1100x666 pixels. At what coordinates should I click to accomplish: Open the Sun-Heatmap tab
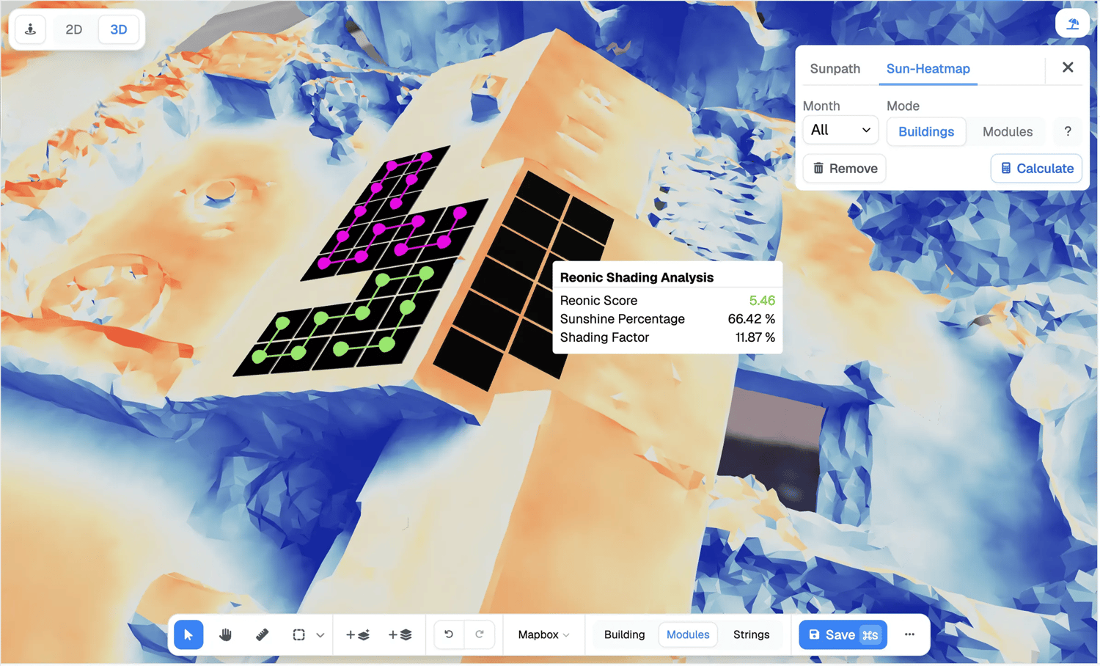pyautogui.click(x=928, y=68)
